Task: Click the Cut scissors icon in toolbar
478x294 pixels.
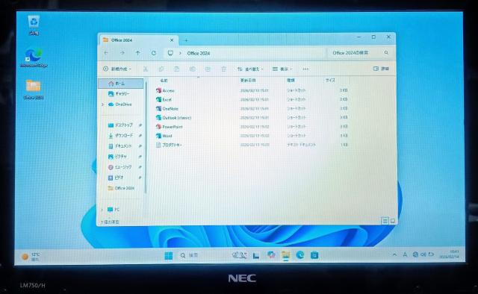Action: (x=146, y=69)
